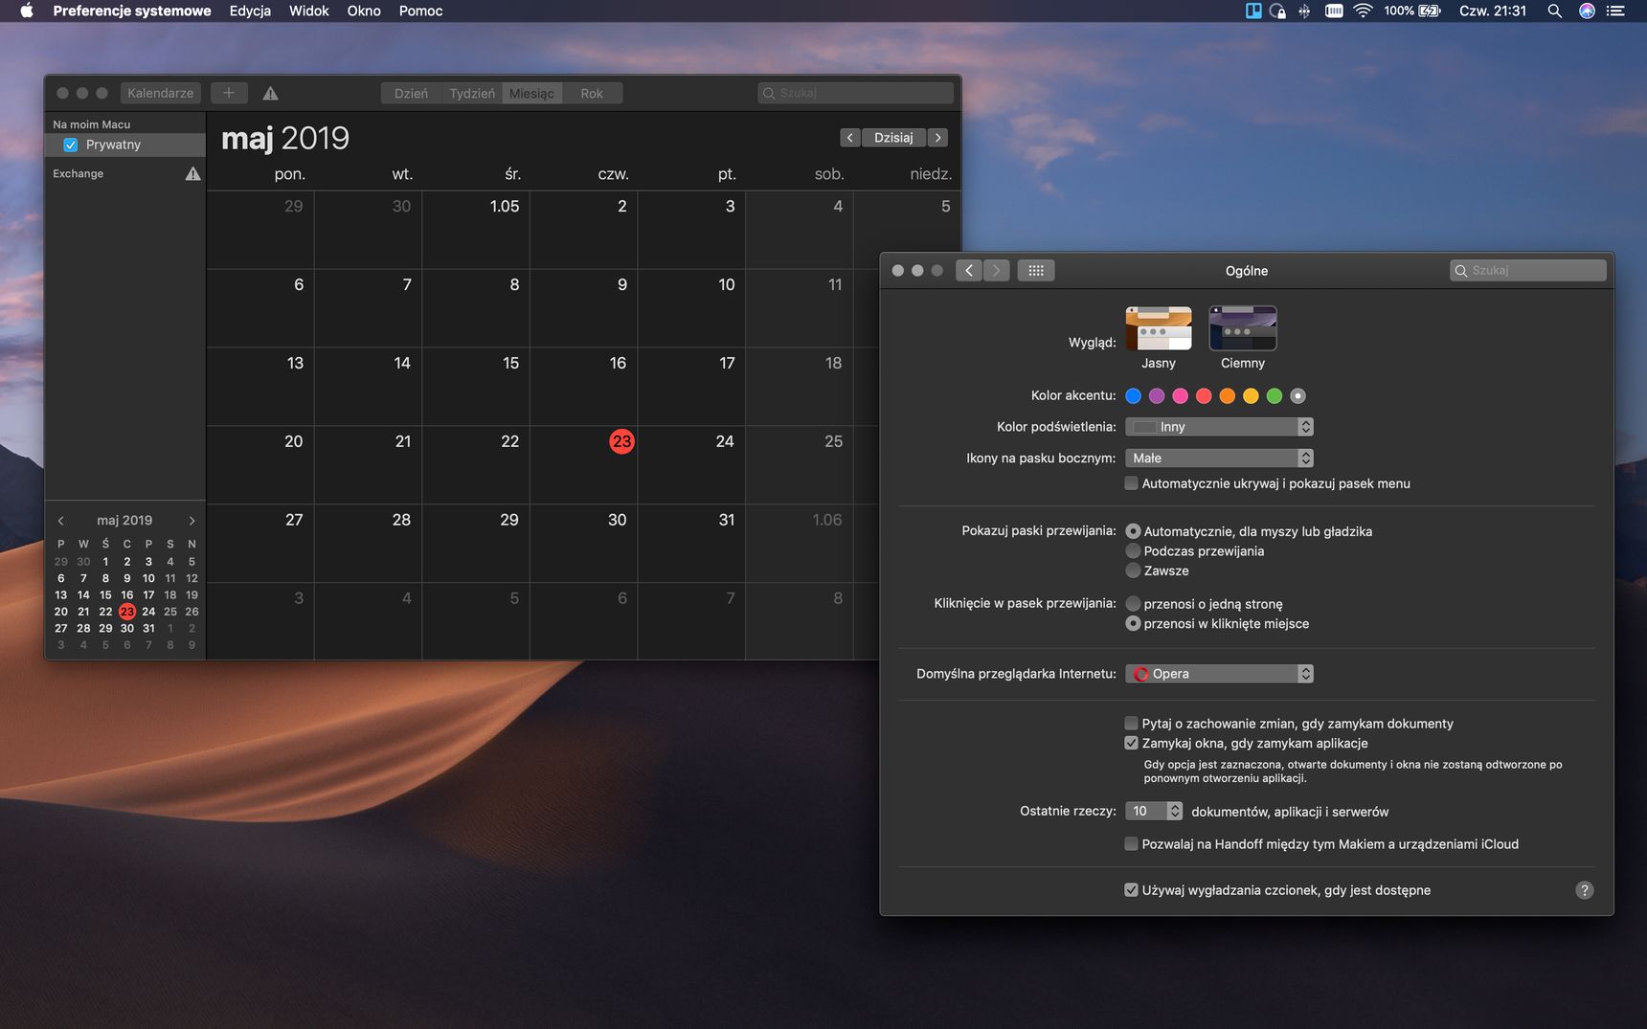Screen dimensions: 1647x1029
Task: Launch Siri from the menu bar
Action: pos(1587,11)
